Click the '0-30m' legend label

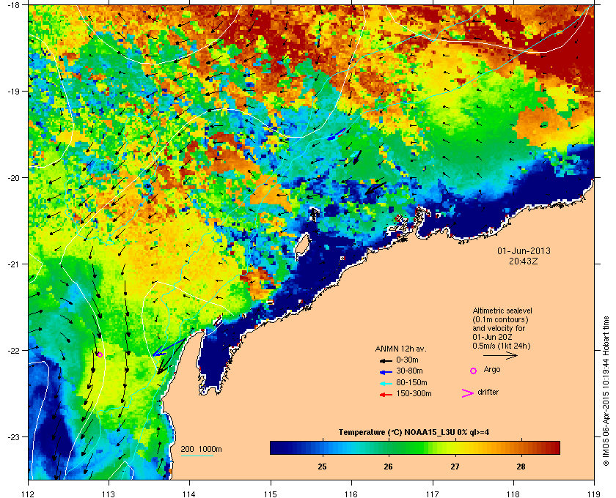(407, 360)
